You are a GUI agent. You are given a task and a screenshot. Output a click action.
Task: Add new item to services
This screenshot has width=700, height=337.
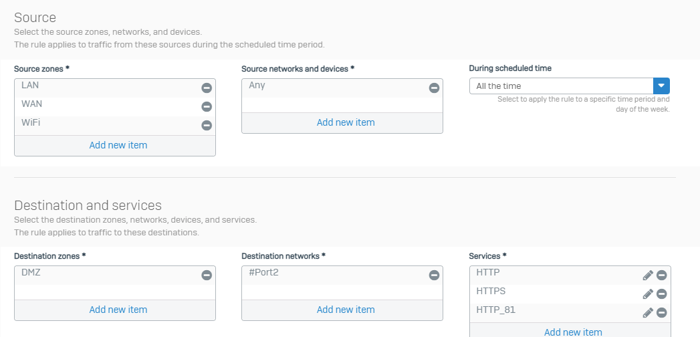pyautogui.click(x=573, y=332)
